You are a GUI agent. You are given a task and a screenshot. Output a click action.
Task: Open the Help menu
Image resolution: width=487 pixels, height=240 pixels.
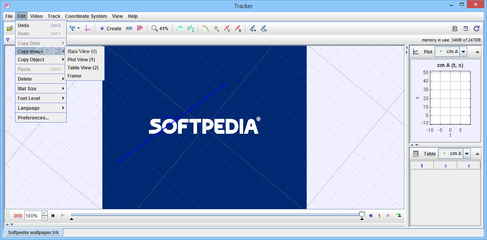coord(133,16)
